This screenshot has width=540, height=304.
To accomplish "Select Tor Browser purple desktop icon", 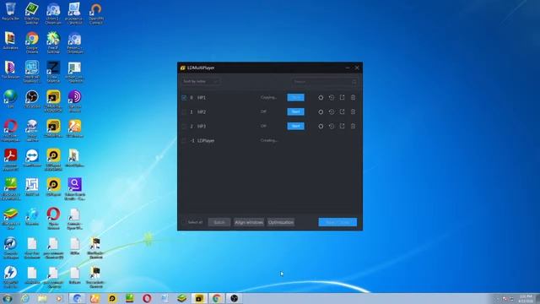I will (x=74, y=100).
